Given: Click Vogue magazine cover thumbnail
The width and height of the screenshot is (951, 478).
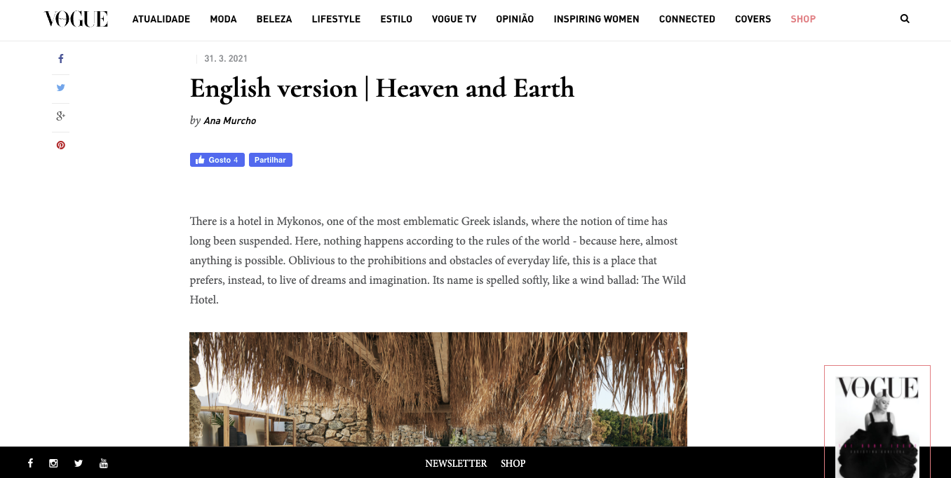Looking at the screenshot, I should pyautogui.click(x=877, y=422).
